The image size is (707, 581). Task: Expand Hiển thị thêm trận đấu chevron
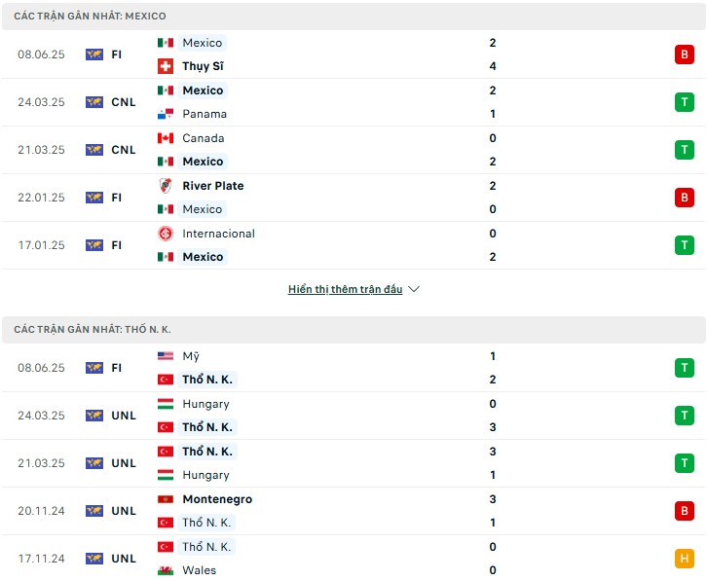tap(414, 289)
